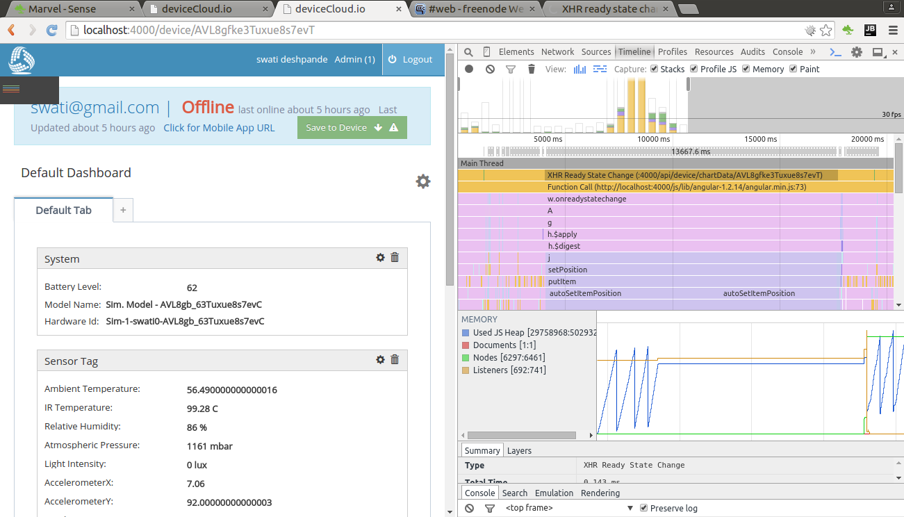The height and width of the screenshot is (517, 904).
Task: Open the timeline filter funnel icon
Action: coord(511,69)
